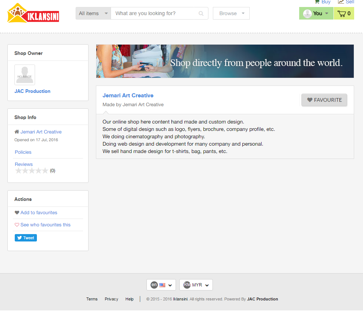363x327 pixels.
Task: Click 'Opened on 17 Jul, 2016' text
Action: (x=36, y=140)
